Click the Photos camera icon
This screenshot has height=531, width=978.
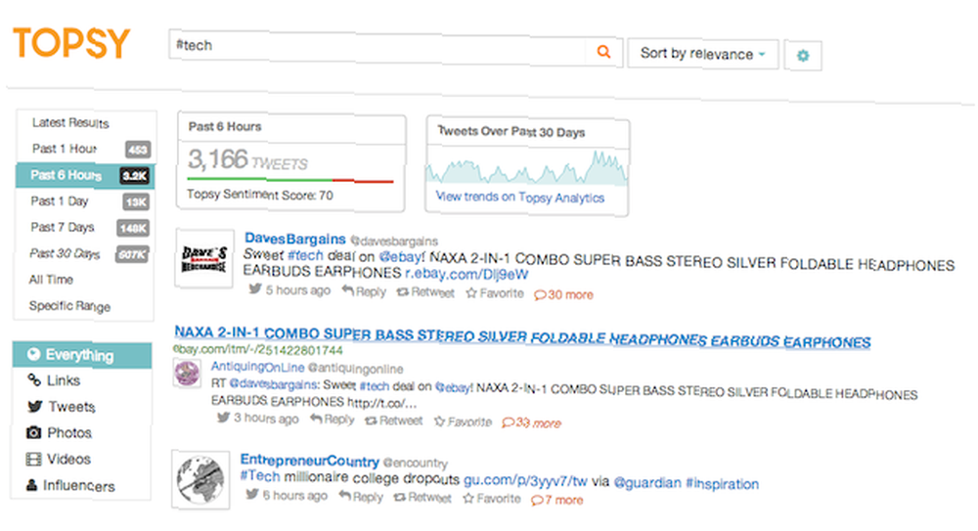(33, 432)
